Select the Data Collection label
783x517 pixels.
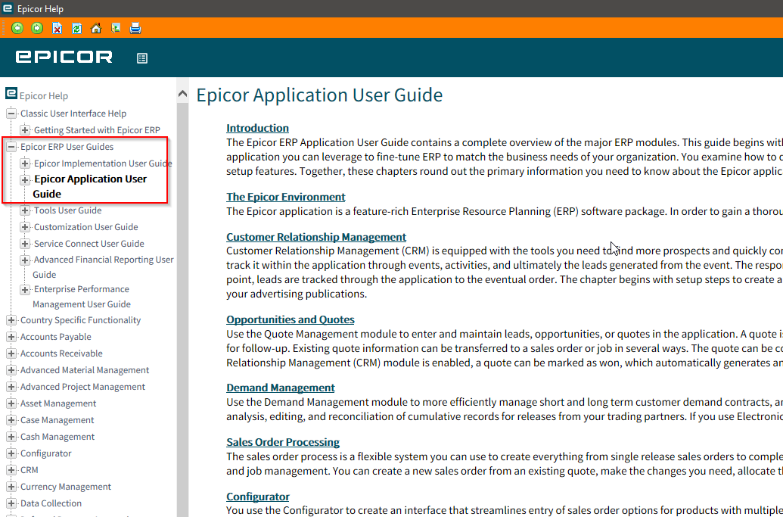pos(51,503)
